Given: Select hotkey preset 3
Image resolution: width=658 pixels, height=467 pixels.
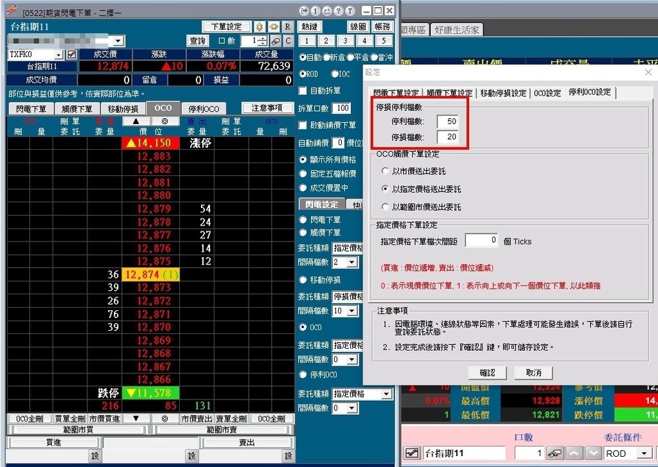Looking at the screenshot, I should [345, 40].
